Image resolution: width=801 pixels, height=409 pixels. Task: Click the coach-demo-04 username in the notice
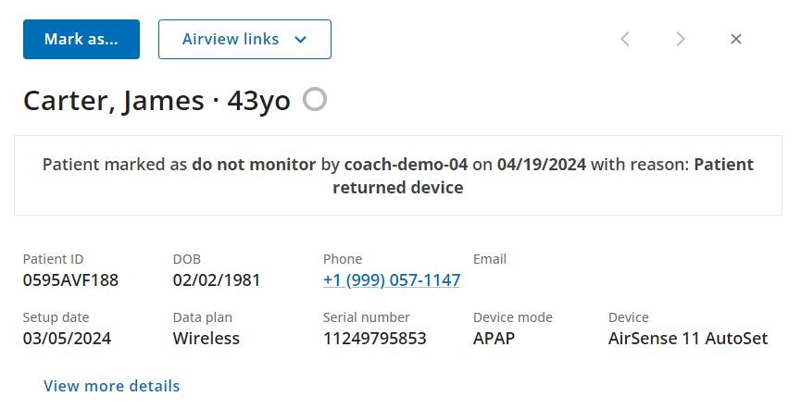tap(406, 165)
